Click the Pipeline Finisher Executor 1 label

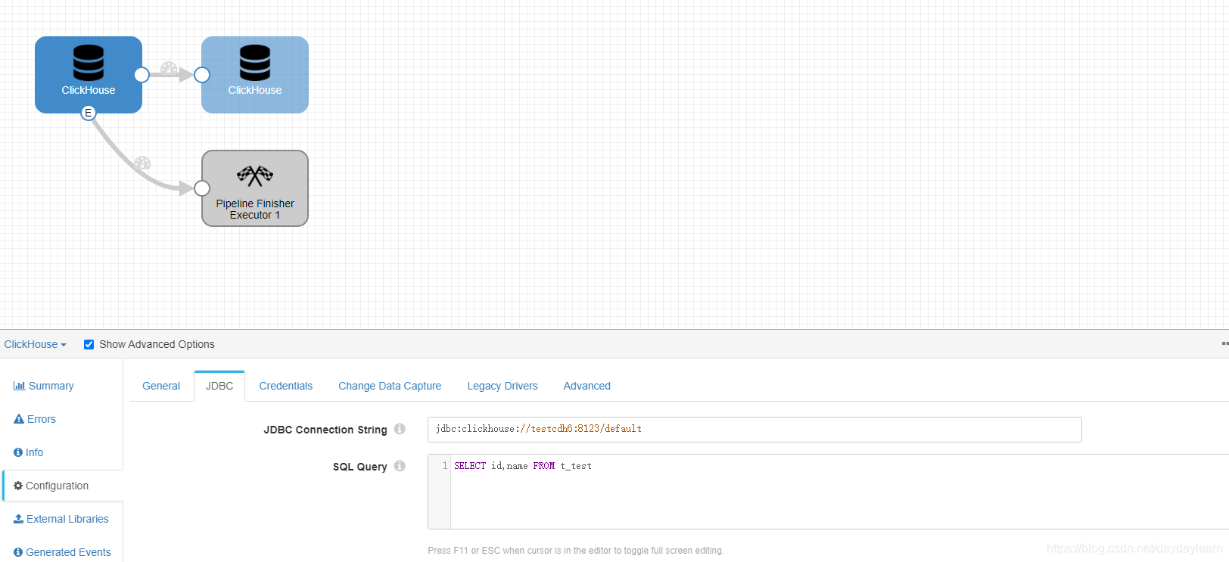[255, 210]
